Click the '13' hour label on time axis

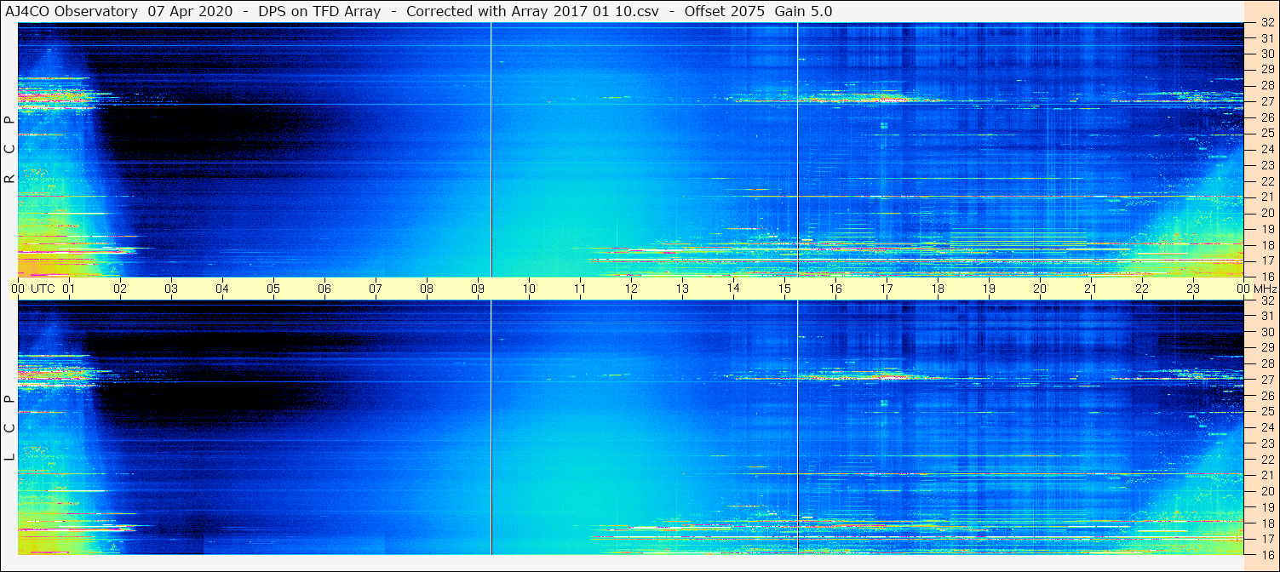682,289
